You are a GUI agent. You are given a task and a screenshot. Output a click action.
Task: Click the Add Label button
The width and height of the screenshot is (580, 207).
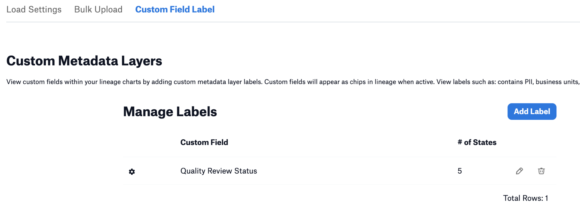[532, 112]
